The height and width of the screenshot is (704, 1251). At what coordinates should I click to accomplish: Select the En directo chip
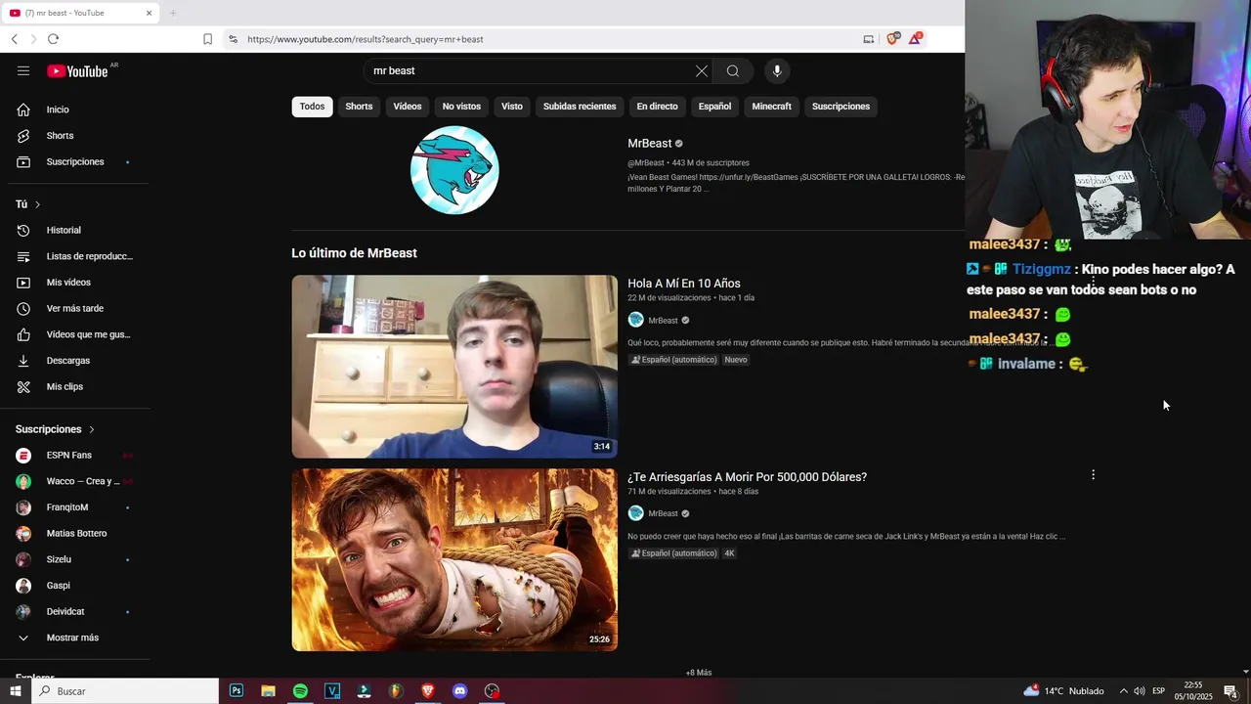pos(657,107)
